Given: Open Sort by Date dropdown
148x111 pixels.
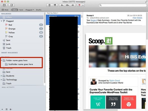Looking at the screenshot, I should [x=52, y=13].
